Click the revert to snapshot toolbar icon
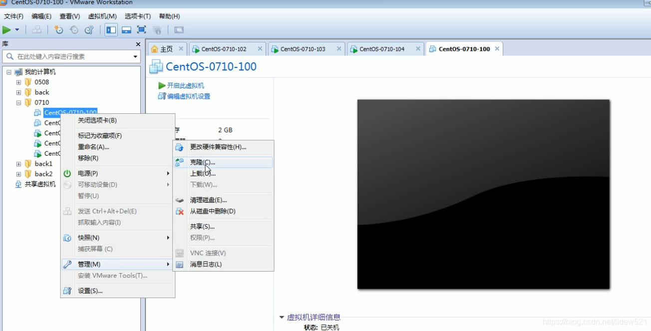Screen dimensions: 651x331 click(74, 30)
